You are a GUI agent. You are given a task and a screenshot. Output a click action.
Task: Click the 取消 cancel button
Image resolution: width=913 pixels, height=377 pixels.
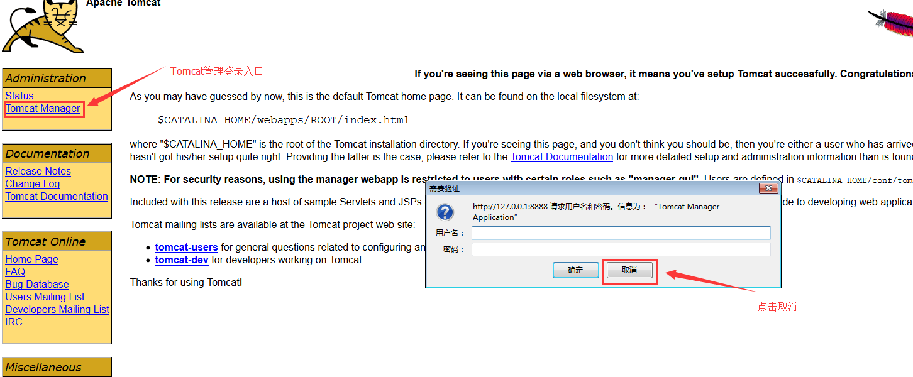(x=629, y=270)
